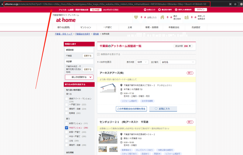The height and width of the screenshot is (155, 243).
Task: Tick the 中古一戸建て checkbox
Action: pyautogui.click(x=67, y=136)
